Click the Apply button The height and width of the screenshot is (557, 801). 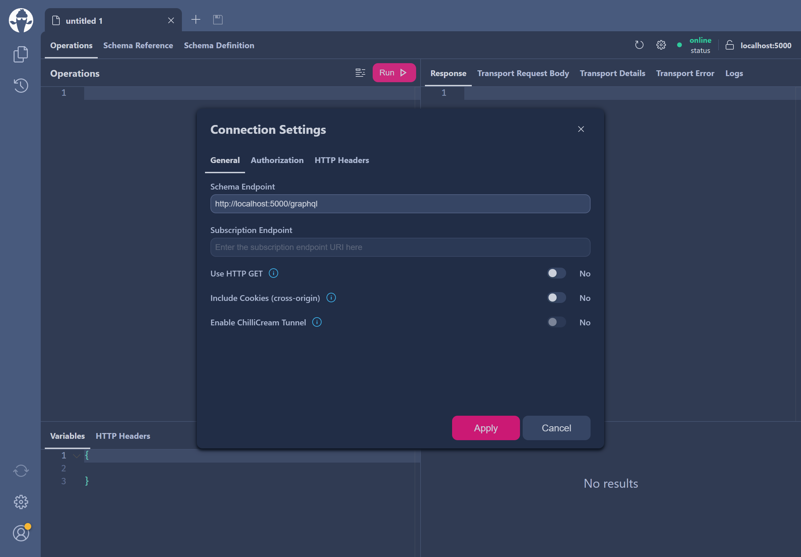(x=485, y=428)
